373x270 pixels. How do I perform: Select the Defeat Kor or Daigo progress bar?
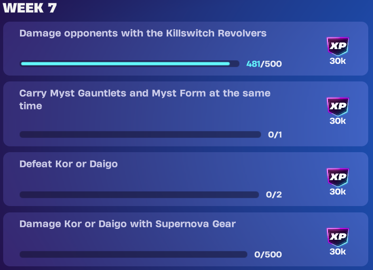tap(139, 194)
